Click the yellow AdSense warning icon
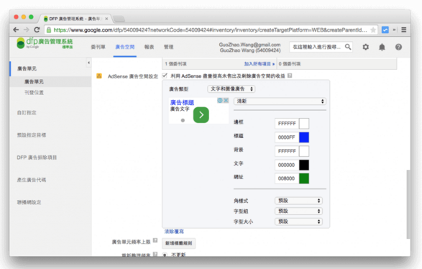This screenshot has width=422, height=269. (99, 76)
